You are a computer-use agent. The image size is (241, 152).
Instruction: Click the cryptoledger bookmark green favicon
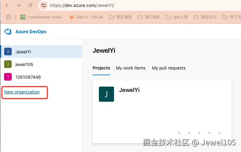point(23,17)
